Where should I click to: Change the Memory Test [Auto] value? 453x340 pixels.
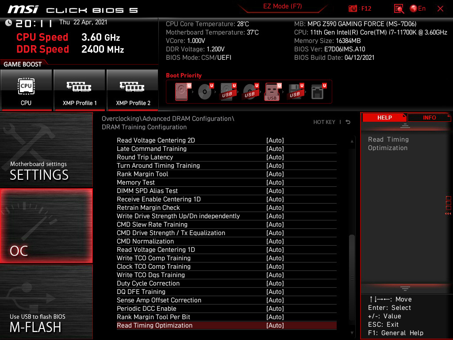pos(275,182)
